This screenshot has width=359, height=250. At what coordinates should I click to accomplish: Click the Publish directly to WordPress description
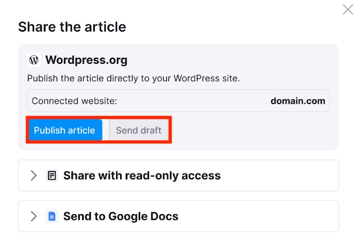[x=134, y=79]
